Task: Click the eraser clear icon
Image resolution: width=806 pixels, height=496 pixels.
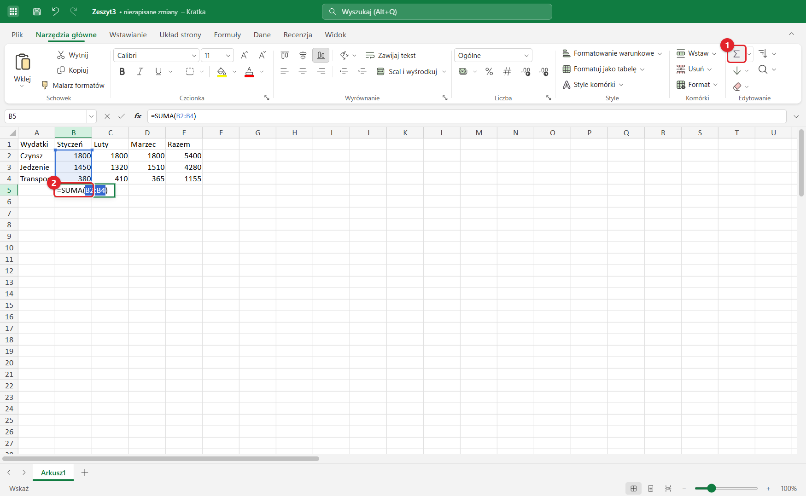Action: tap(737, 86)
